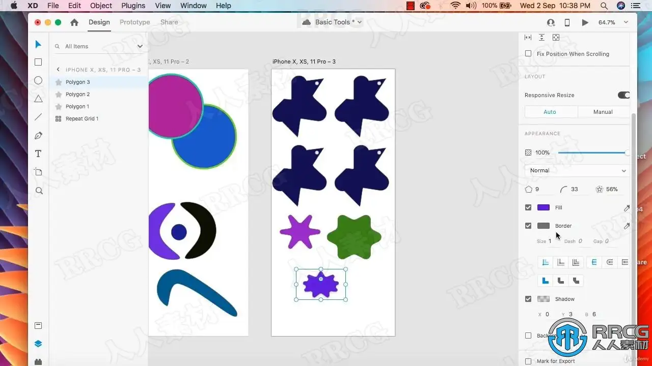The height and width of the screenshot is (366, 652).
Task: Select the Polygon tool
Action: click(38, 99)
